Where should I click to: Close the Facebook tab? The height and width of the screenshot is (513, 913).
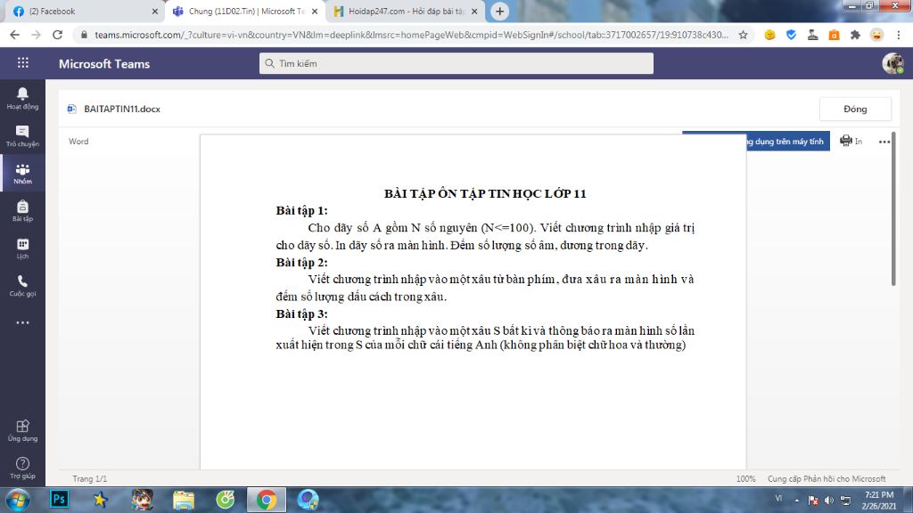pos(155,11)
